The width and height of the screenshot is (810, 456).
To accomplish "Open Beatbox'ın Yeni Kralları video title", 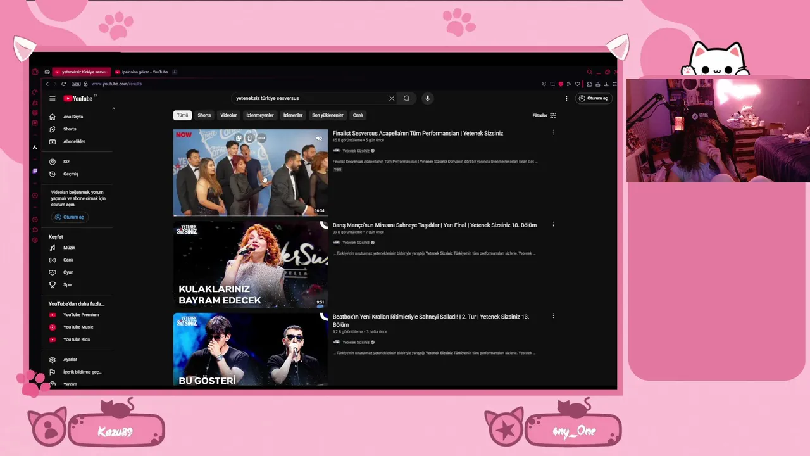I will [x=431, y=320].
